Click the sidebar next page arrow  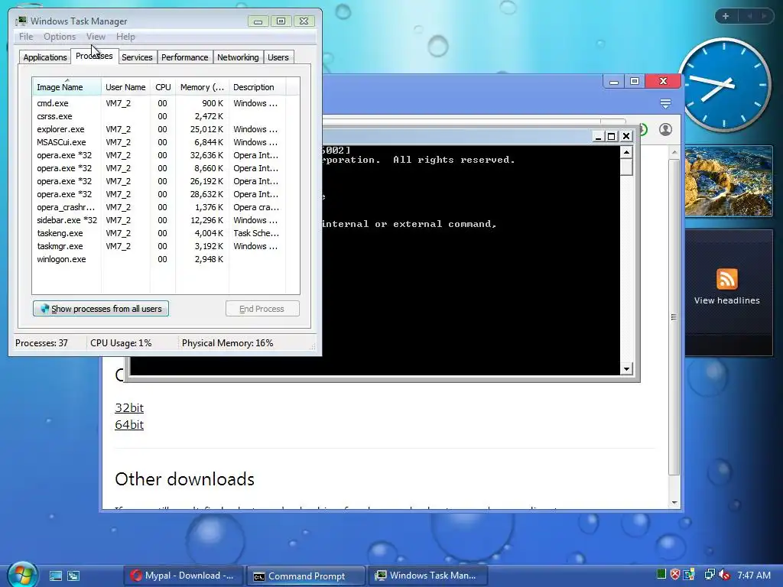tap(764, 16)
